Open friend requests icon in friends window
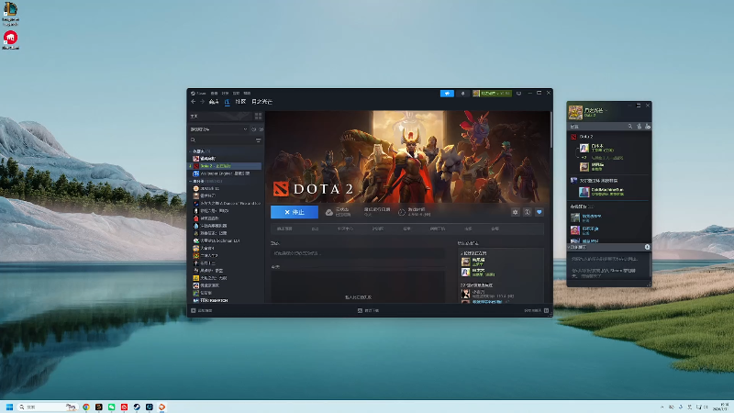 click(x=648, y=127)
